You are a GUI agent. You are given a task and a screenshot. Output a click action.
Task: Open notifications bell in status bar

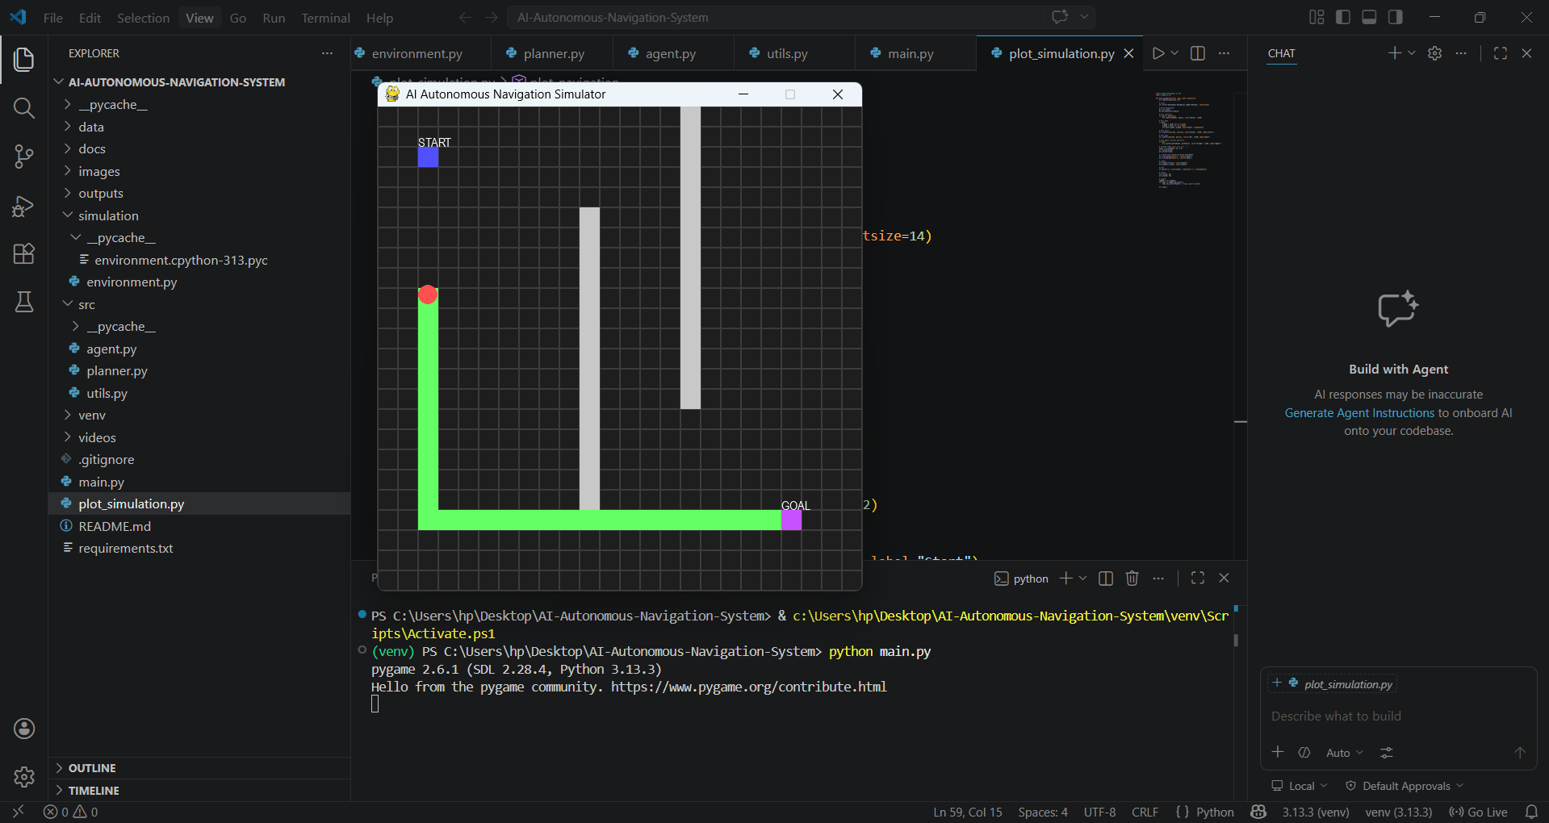1531,812
